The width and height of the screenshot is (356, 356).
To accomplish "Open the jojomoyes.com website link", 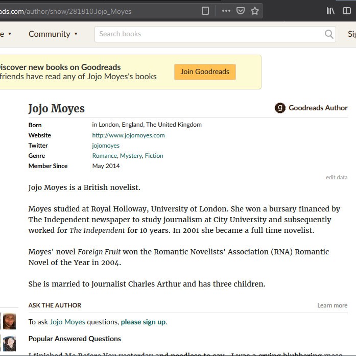I will (x=128, y=135).
